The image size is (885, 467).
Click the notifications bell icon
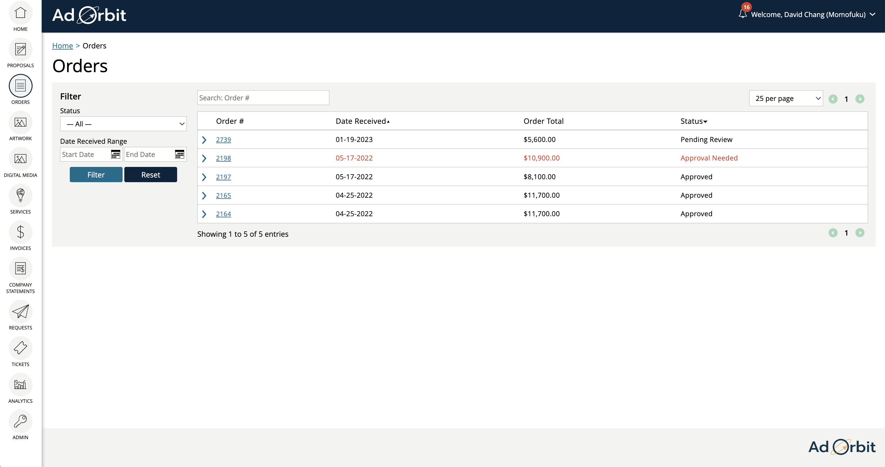[742, 14]
